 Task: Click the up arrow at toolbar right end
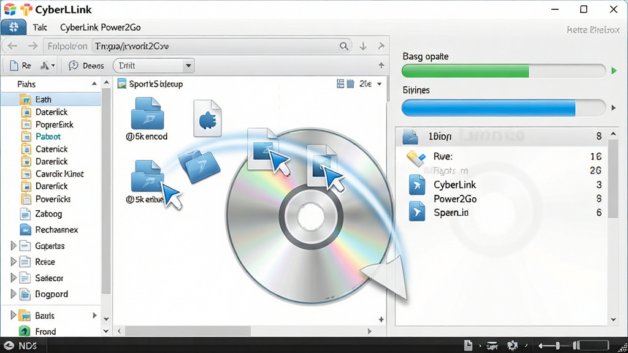[x=381, y=65]
